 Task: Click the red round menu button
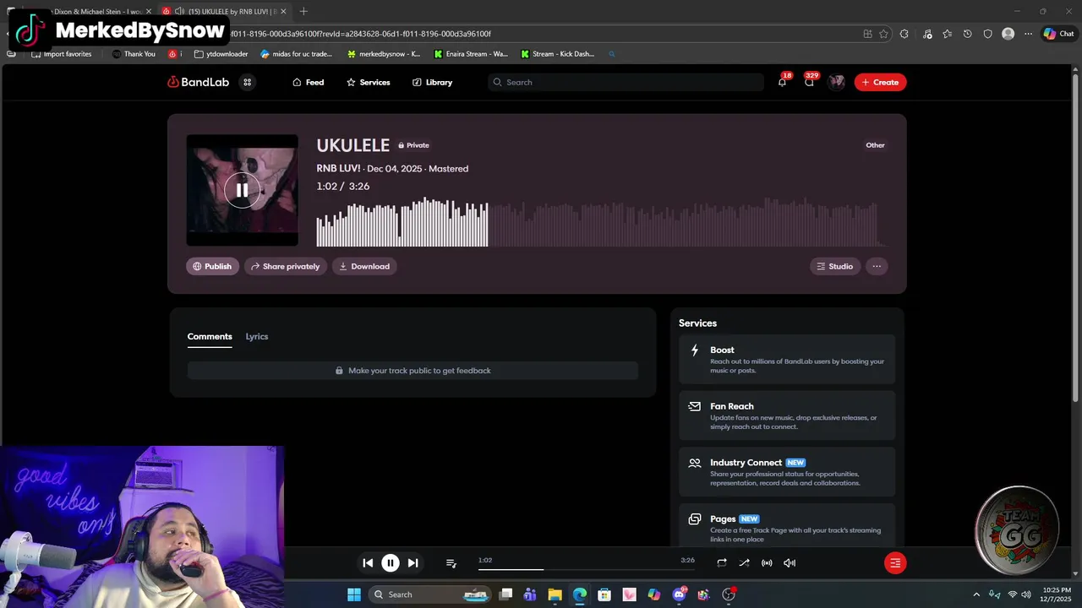click(895, 562)
